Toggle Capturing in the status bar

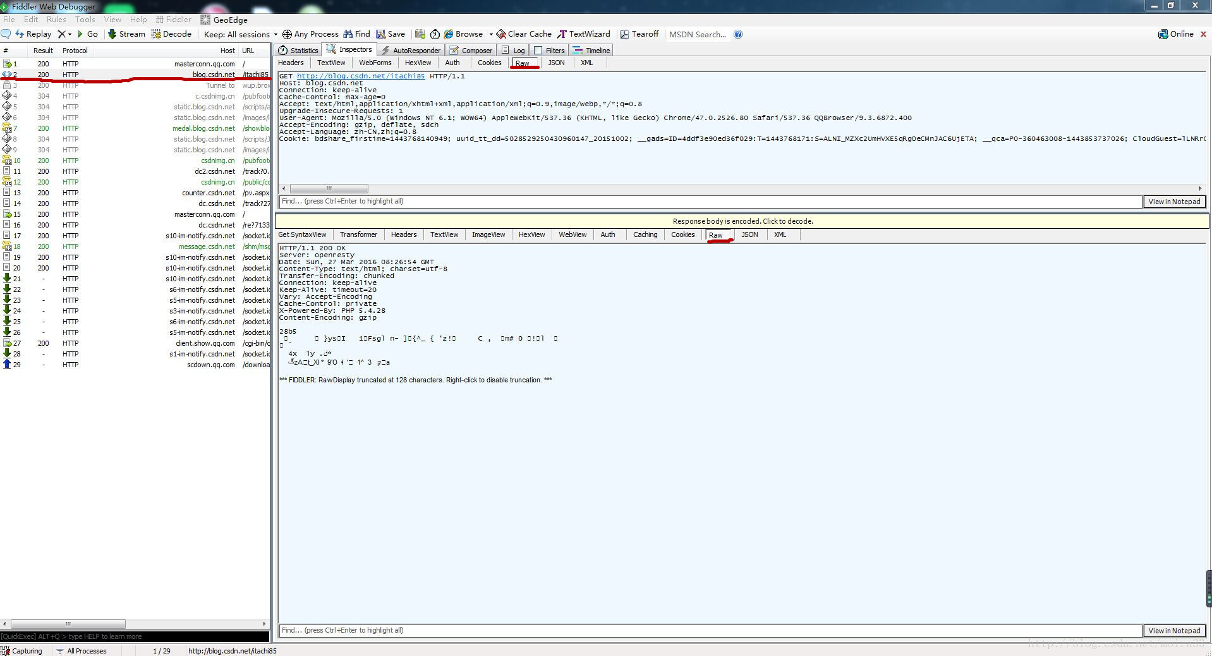coord(22,651)
